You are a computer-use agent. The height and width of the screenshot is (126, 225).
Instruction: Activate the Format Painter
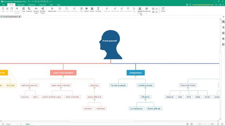[17, 10]
